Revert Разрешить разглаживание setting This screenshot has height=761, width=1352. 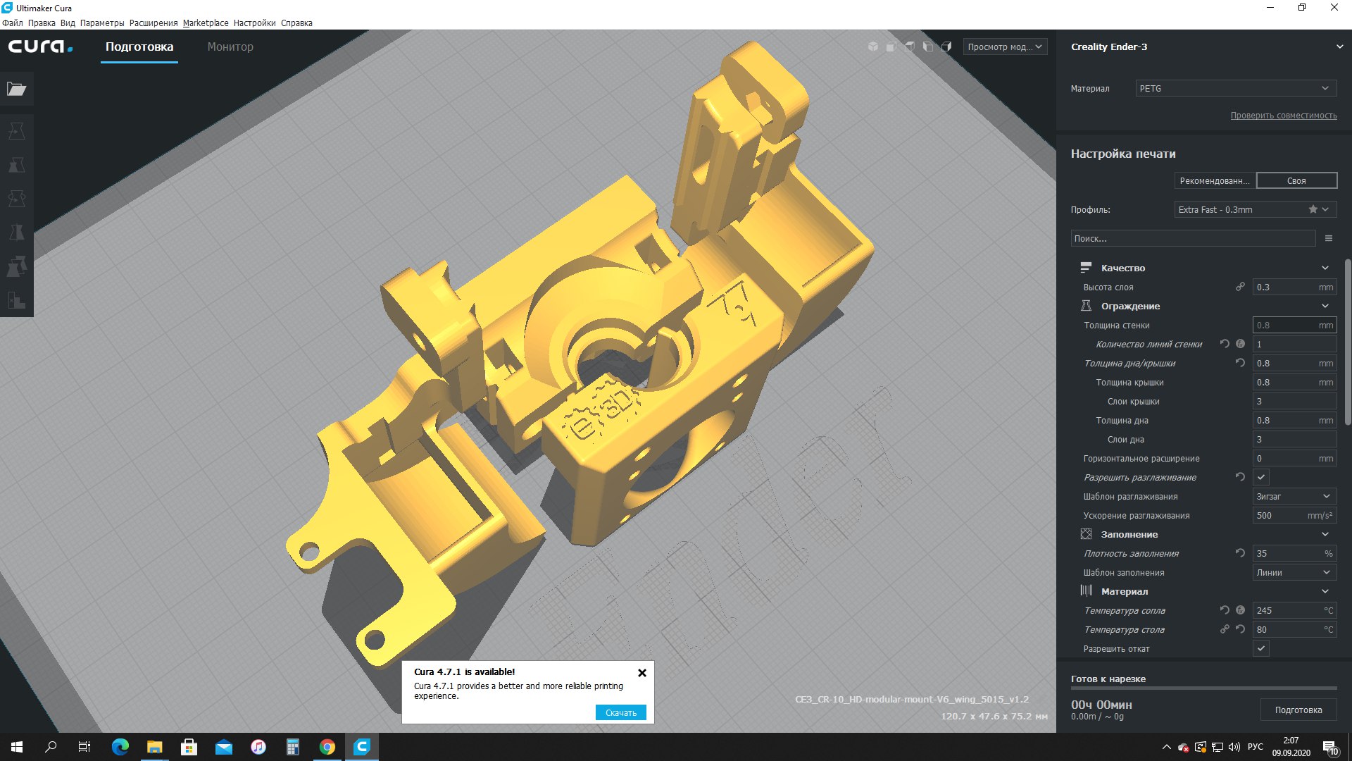click(x=1240, y=477)
